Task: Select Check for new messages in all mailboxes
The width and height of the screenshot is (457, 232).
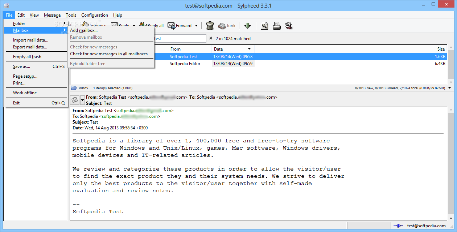Action: [x=111, y=54]
